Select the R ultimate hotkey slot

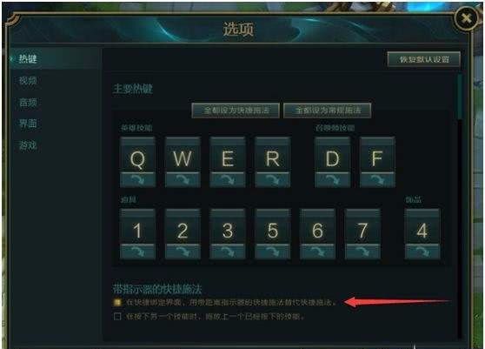click(273, 155)
